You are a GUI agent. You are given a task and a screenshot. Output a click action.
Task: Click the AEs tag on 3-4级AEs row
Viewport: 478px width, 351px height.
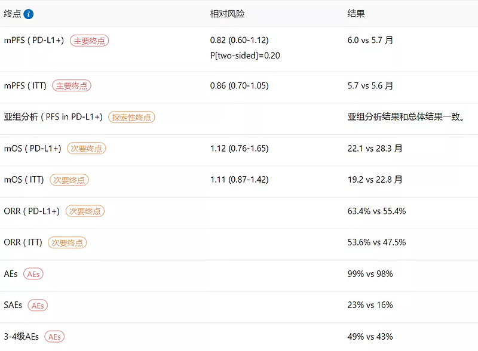click(54, 337)
